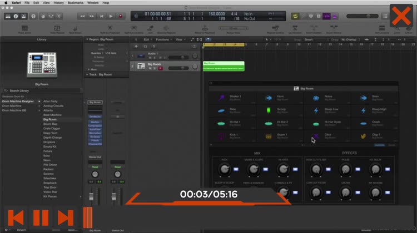Viewport: 417px width, 233px height.
Task: Open the Drag No Overlap dropdown
Action: (x=349, y=39)
